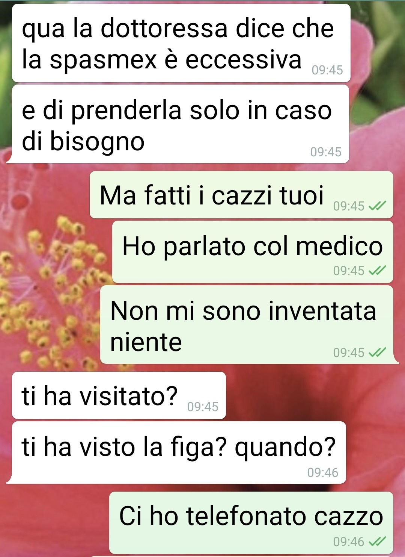Viewport: 405px width, 557px height.
Task: Select the 'ti ha visitato?' message
Action: click(119, 395)
